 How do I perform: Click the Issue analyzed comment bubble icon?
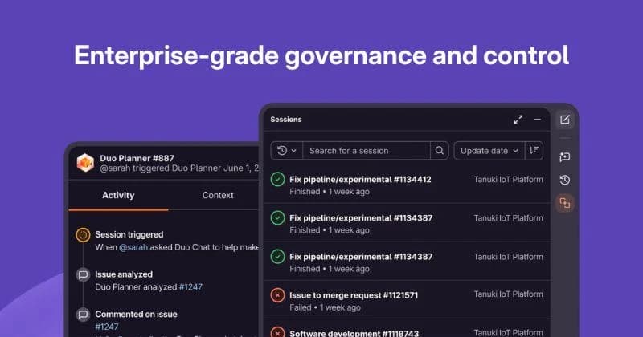pos(83,274)
